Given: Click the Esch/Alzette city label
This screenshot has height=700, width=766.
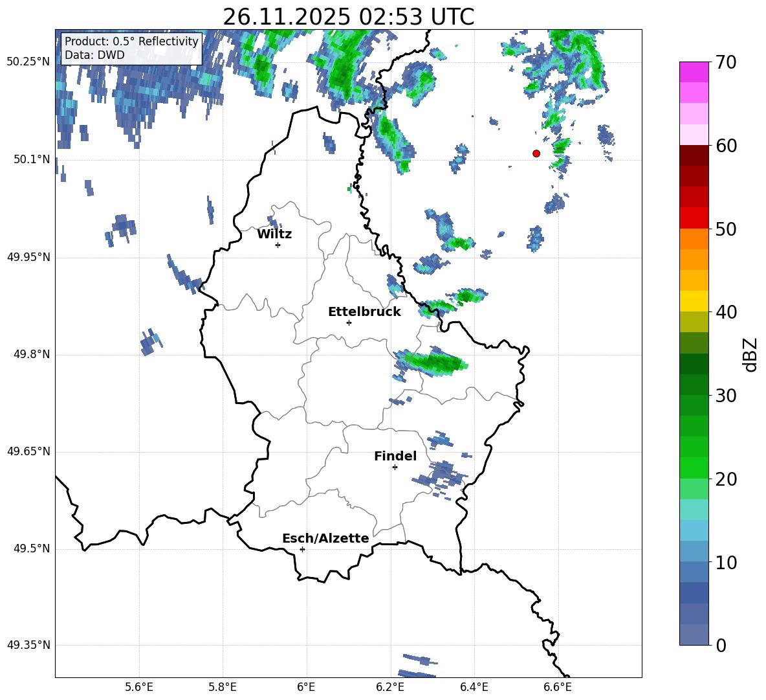Looking at the screenshot, I should [x=325, y=539].
